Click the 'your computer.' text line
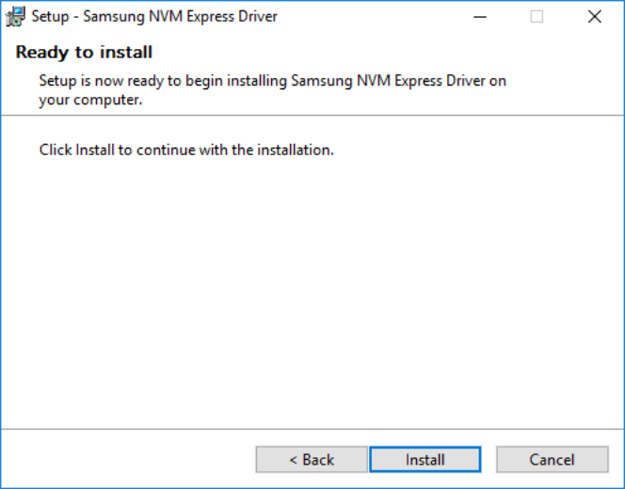This screenshot has width=625, height=489. click(x=90, y=100)
